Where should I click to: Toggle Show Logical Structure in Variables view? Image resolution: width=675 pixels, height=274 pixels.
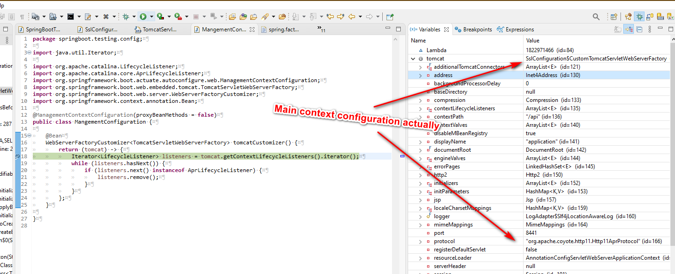[x=628, y=30]
